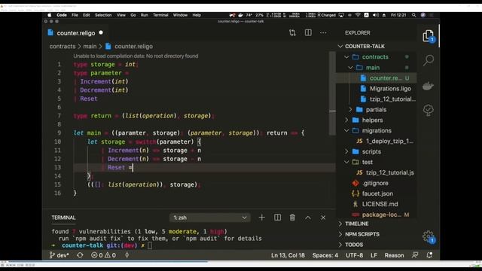Split the editor to the right
Viewport: 482px width, 271px height.
point(308,32)
